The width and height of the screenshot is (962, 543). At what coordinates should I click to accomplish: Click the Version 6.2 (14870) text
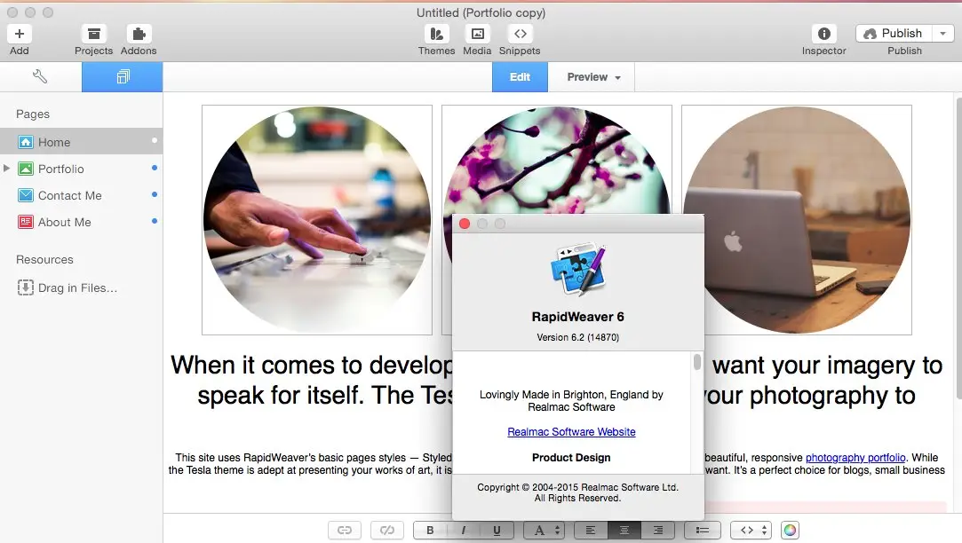pos(578,337)
